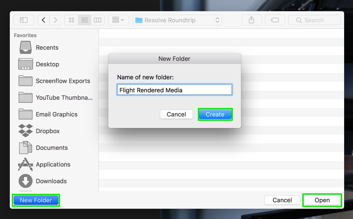The height and width of the screenshot is (219, 353).
Task: Switch to column view
Action: pyautogui.click(x=97, y=20)
